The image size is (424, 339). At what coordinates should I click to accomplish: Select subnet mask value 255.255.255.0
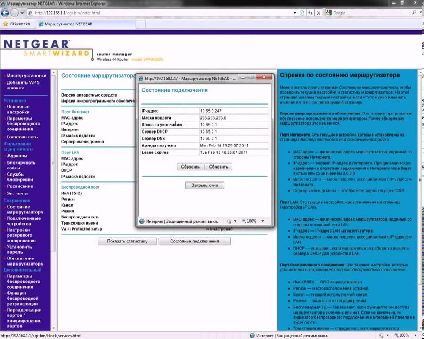(x=213, y=118)
